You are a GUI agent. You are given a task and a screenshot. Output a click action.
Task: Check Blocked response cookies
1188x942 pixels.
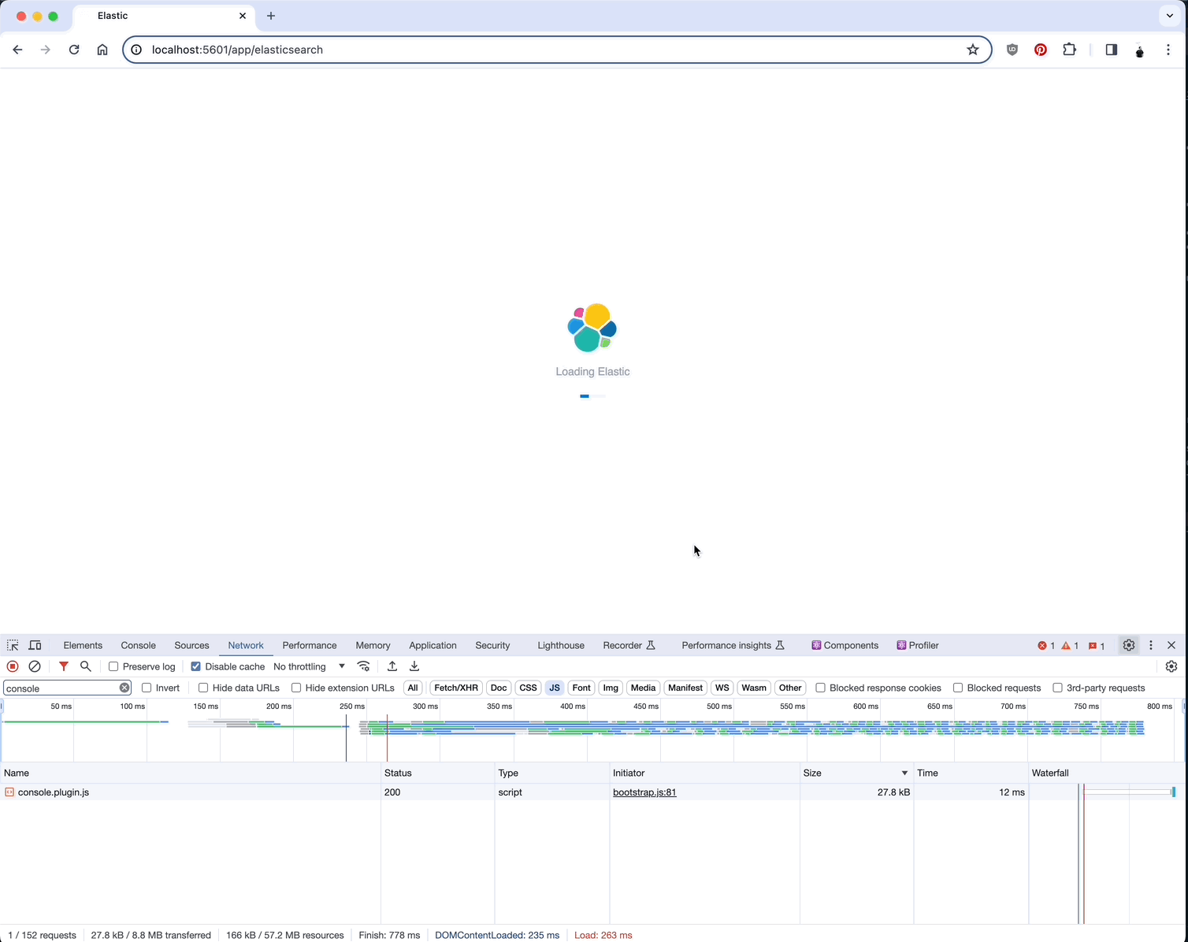(x=821, y=688)
